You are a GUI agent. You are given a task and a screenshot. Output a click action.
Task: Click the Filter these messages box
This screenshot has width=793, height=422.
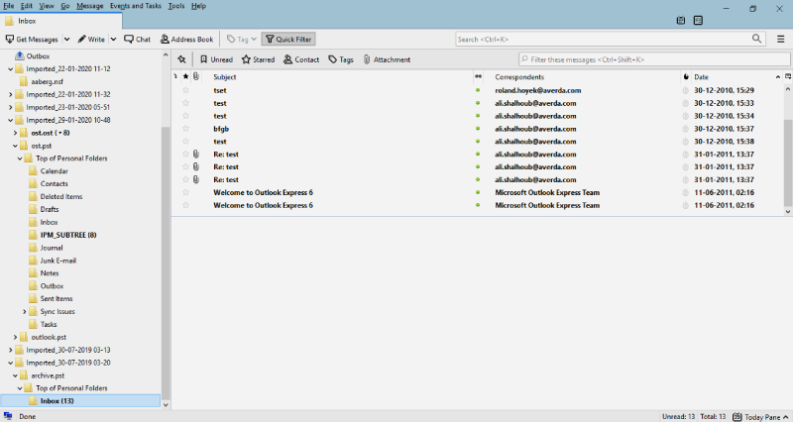pos(654,59)
